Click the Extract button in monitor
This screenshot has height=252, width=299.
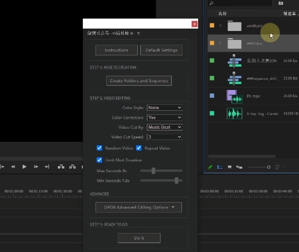pos(72,167)
